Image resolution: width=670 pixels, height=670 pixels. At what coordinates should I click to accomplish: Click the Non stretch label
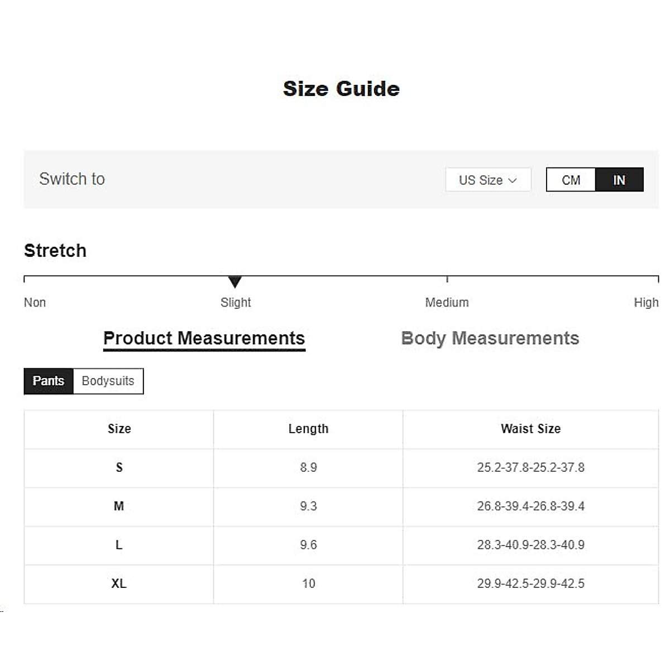35,303
